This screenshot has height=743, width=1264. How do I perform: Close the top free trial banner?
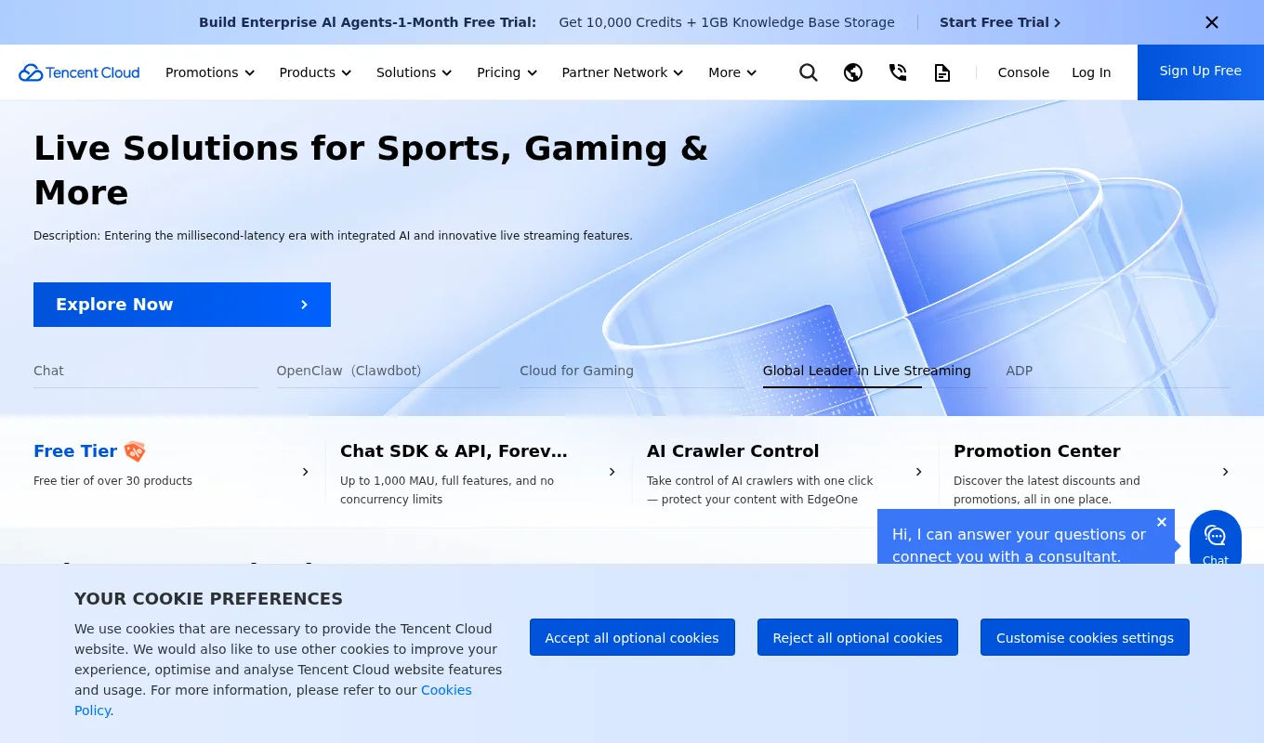click(x=1212, y=22)
